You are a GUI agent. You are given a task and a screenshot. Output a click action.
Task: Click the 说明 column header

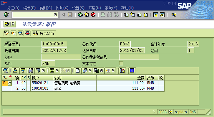[75, 78]
